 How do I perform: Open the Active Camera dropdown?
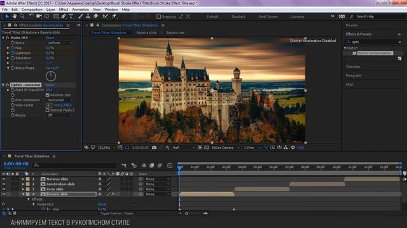[225, 148]
